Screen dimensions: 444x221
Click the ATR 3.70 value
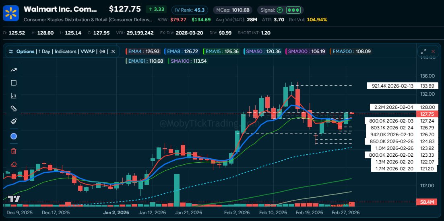point(279,20)
